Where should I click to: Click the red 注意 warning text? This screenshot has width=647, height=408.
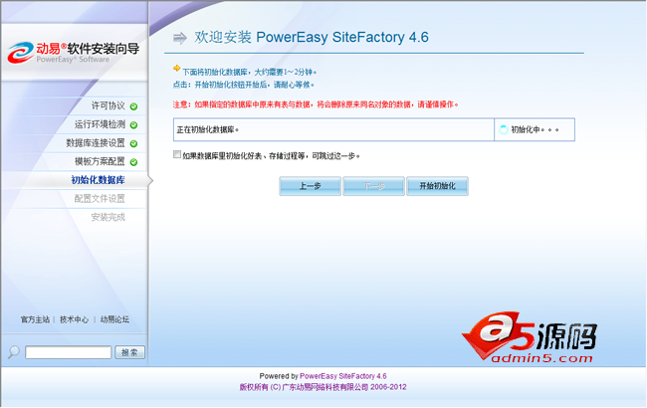pyautogui.click(x=316, y=104)
